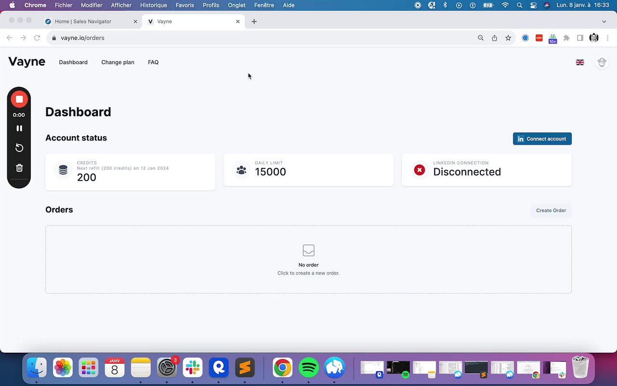
Task: View site information via the lock icon
Action: (54, 38)
